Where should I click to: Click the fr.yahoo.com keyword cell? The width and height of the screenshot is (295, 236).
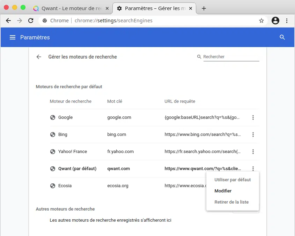[120, 152]
